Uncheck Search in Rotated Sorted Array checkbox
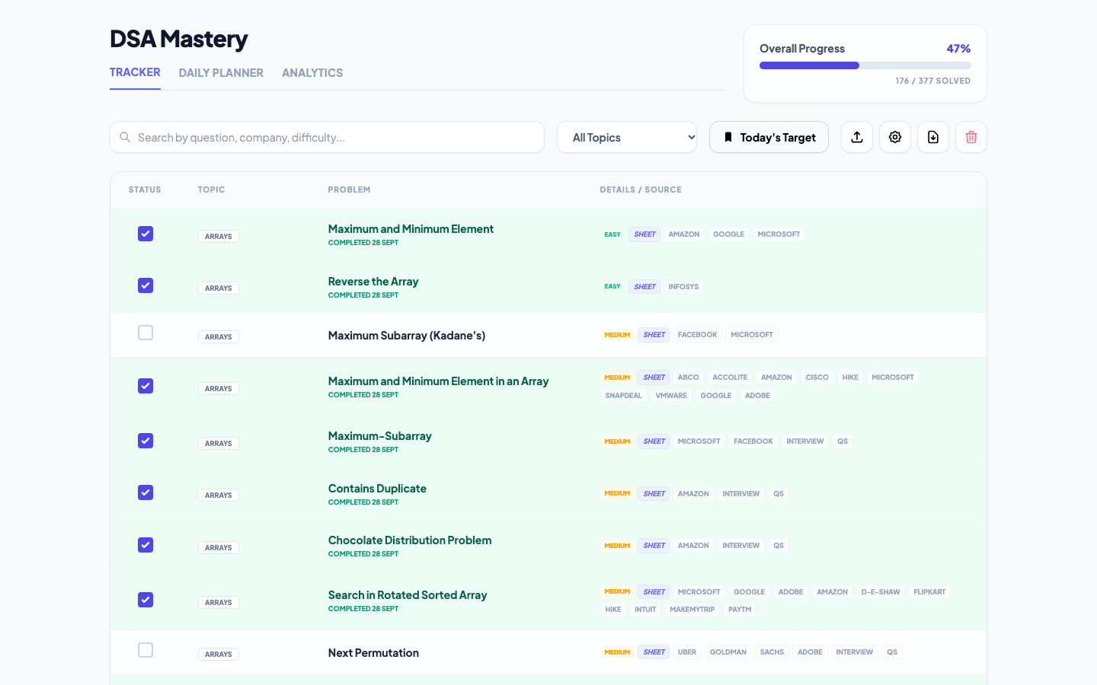The width and height of the screenshot is (1097, 685). (x=146, y=600)
